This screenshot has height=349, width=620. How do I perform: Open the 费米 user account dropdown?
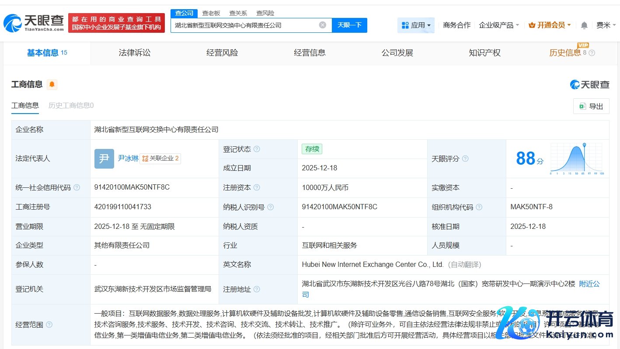(x=605, y=25)
